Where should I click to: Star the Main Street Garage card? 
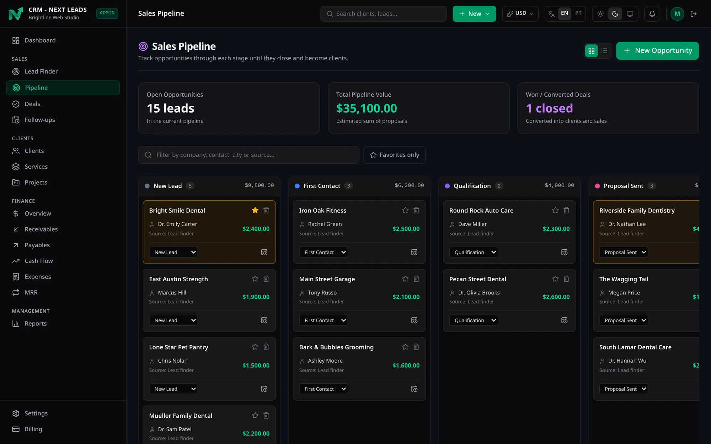click(405, 279)
